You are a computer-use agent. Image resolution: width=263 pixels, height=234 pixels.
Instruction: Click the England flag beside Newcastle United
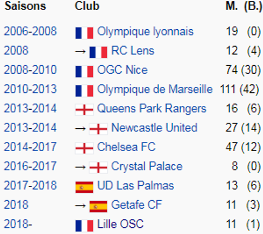point(98,129)
